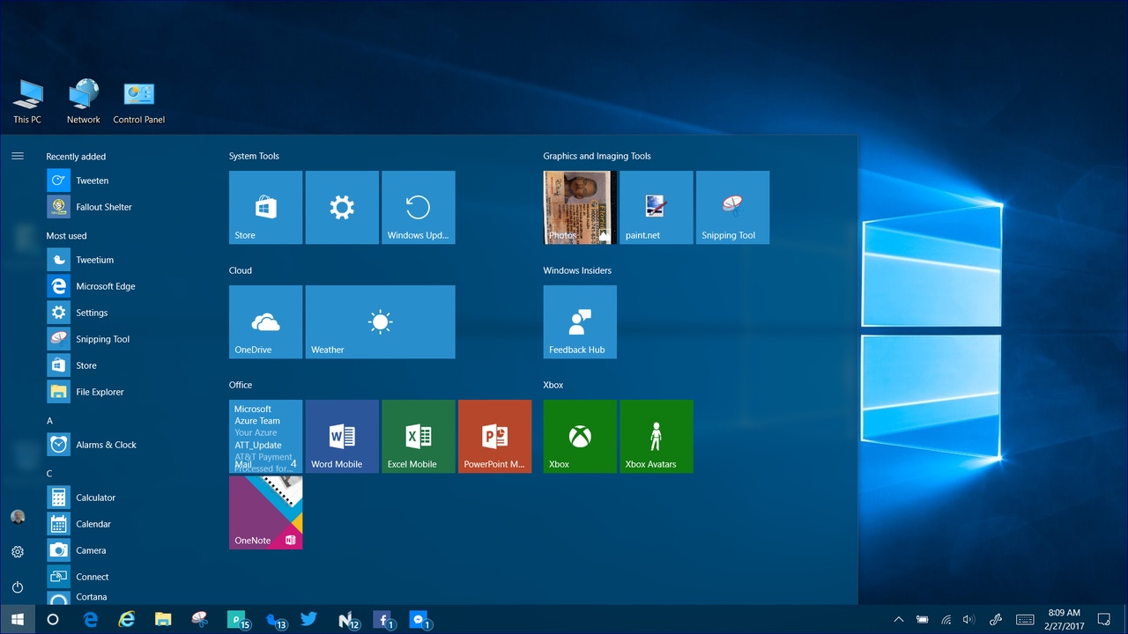1128x634 pixels.
Task: Open the Windows Update tile
Action: pyautogui.click(x=419, y=207)
